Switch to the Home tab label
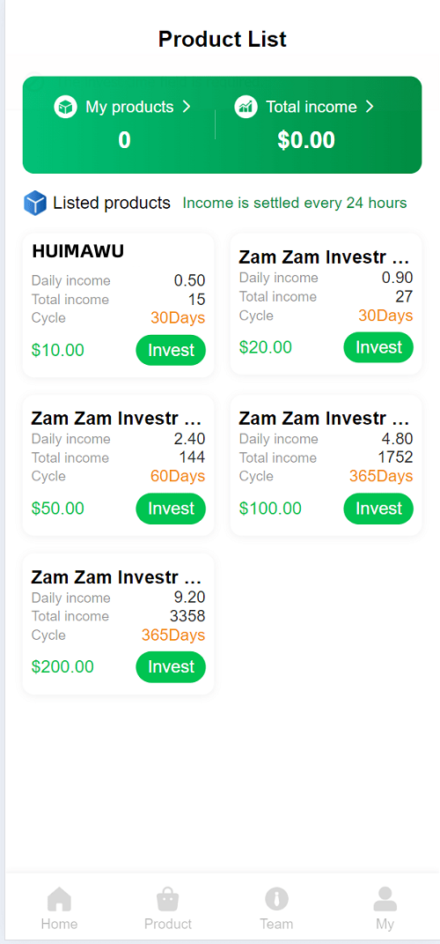Image resolution: width=440 pixels, height=944 pixels. click(59, 924)
